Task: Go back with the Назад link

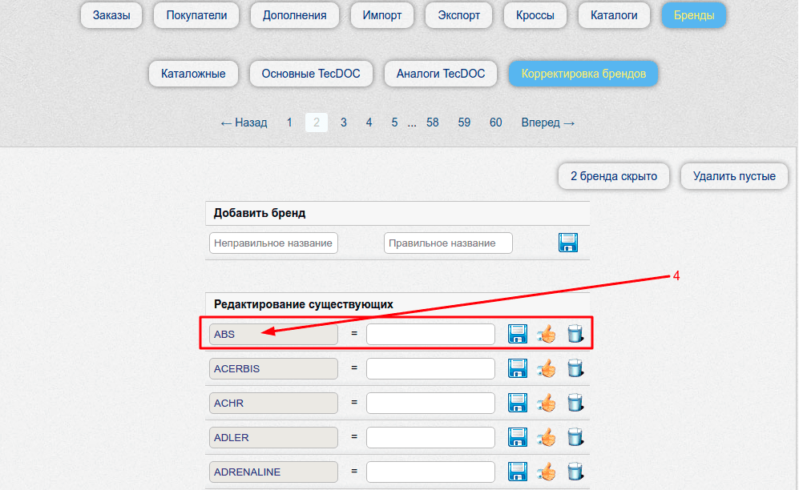Action: coord(244,122)
